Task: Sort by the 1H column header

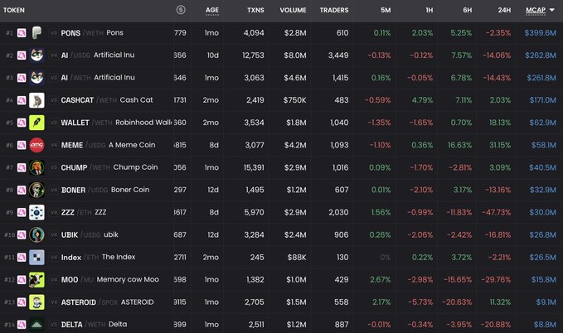Action: pos(429,10)
